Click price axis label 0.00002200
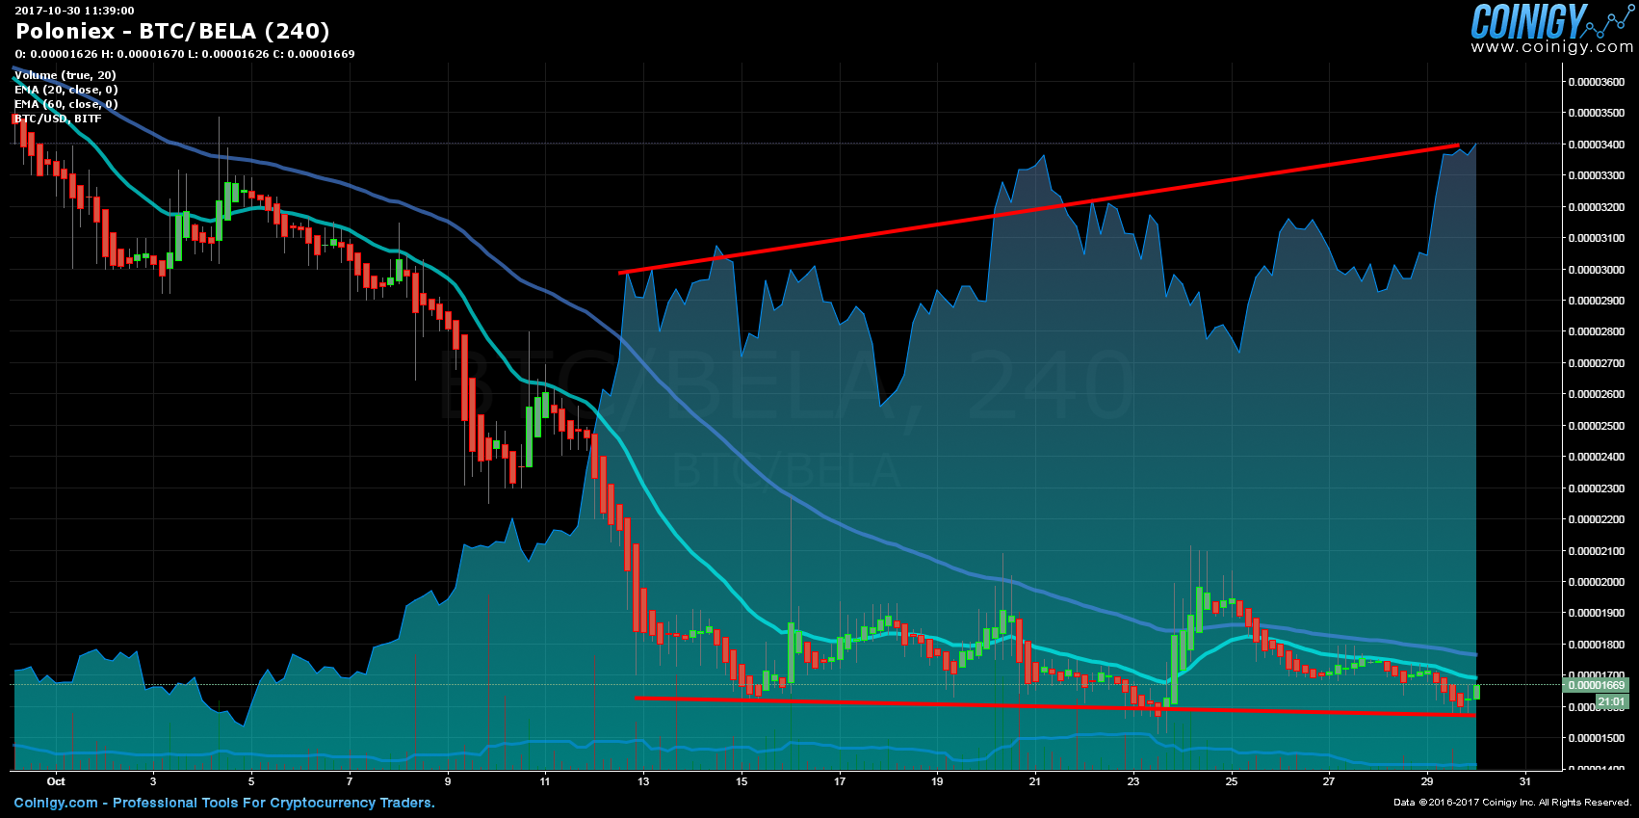The image size is (1639, 818). point(1597,519)
